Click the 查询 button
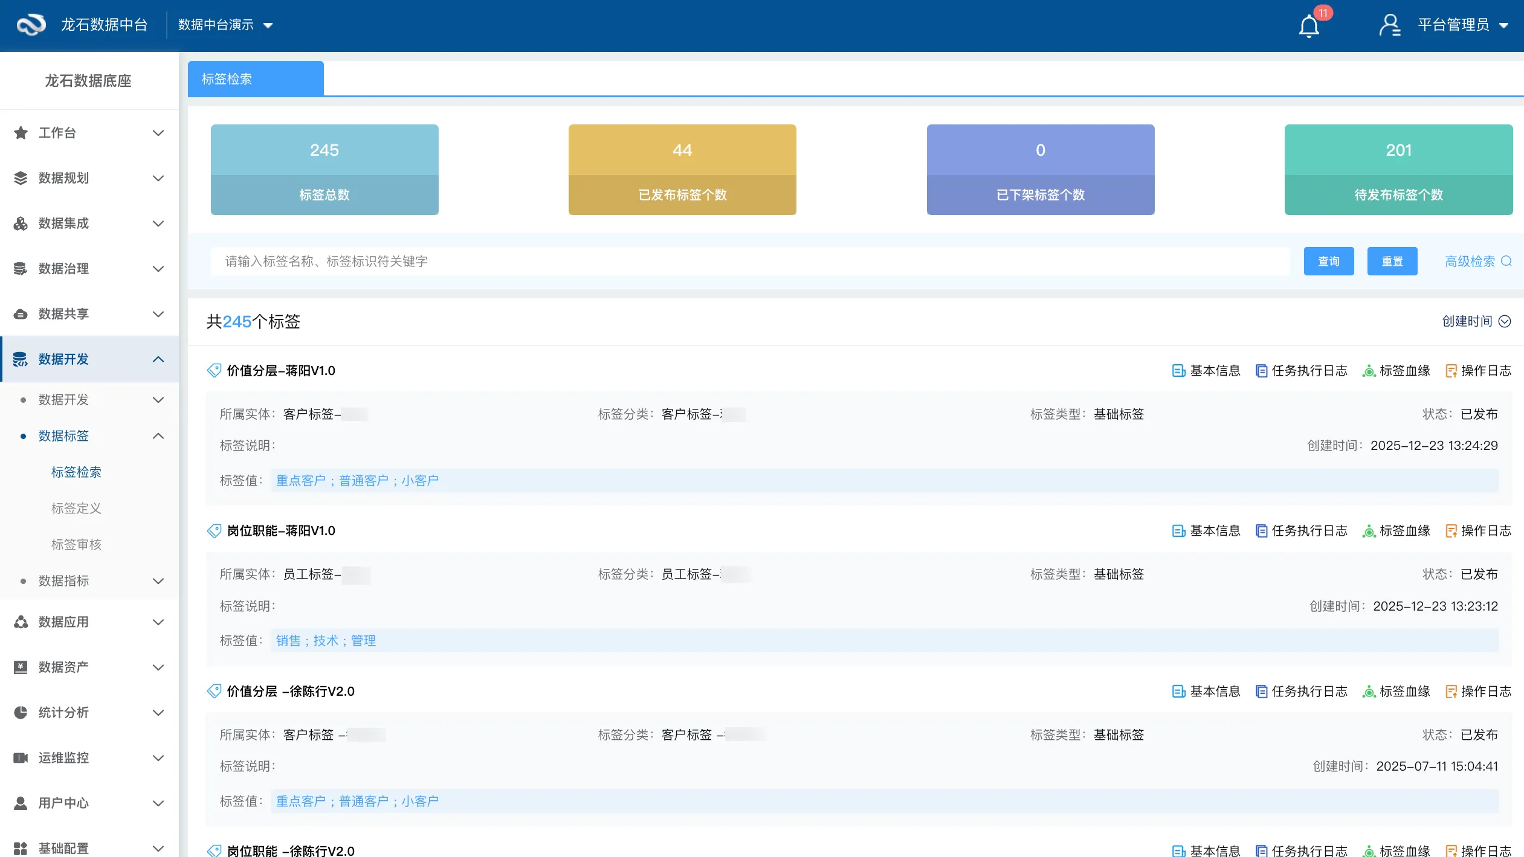1524x857 pixels. click(1328, 262)
